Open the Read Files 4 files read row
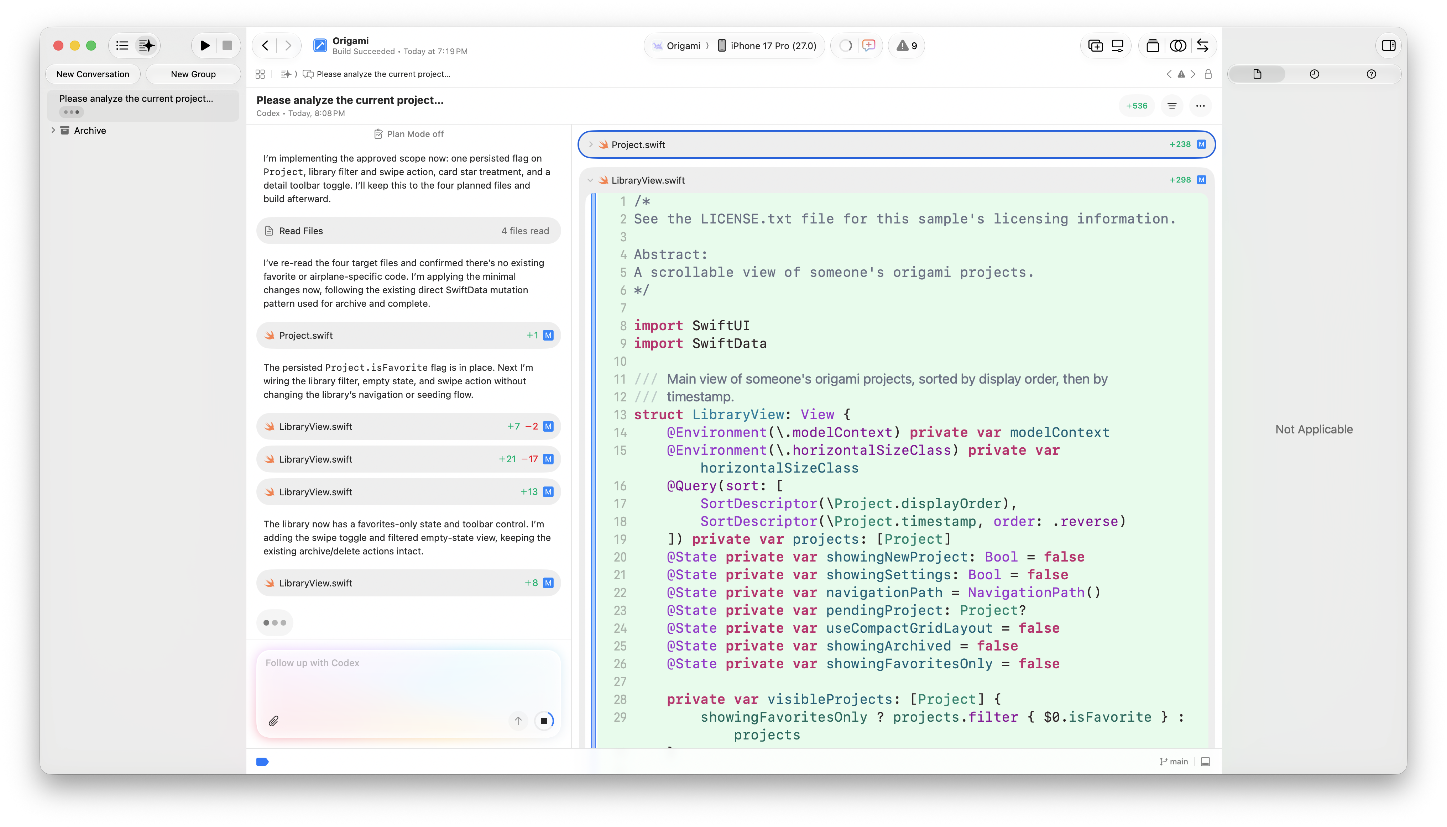 coord(408,231)
